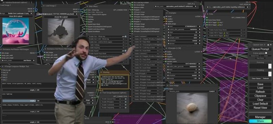273x124 pixels.
Task: Increase KSampler denoise with right arrow
Action: 200,44
